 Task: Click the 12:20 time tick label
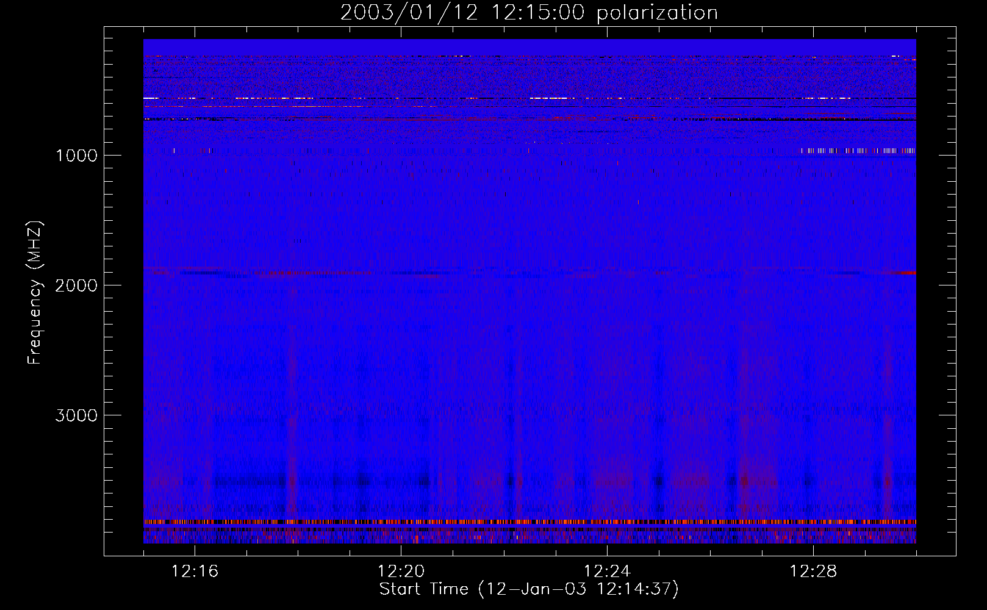pyautogui.click(x=401, y=572)
